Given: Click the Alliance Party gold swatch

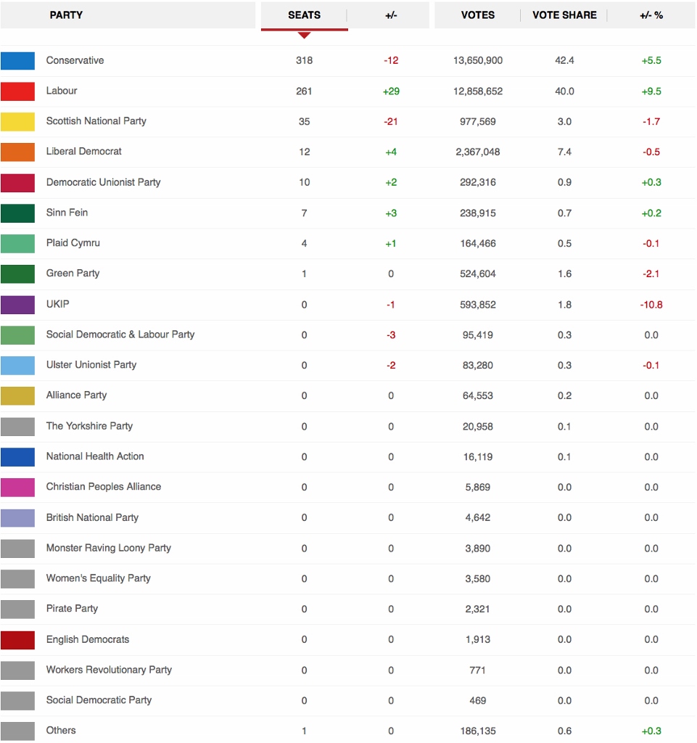Looking at the screenshot, I should click(17, 395).
